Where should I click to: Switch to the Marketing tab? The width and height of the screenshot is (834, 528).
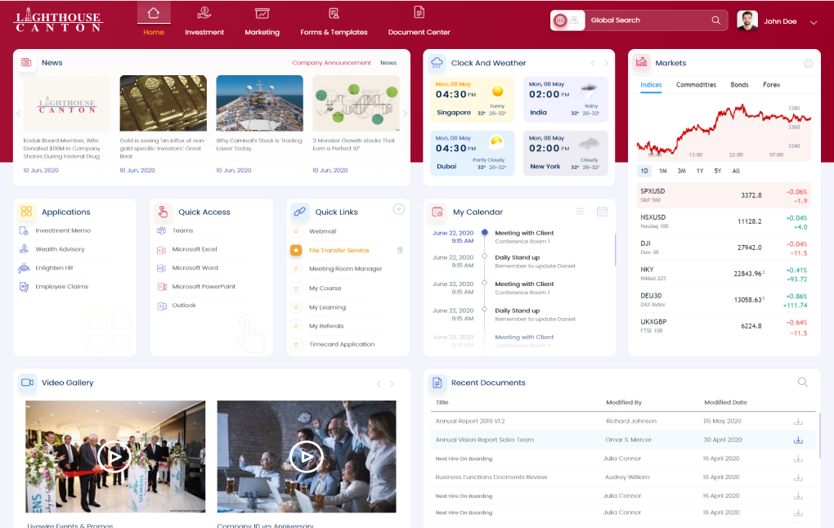[262, 20]
